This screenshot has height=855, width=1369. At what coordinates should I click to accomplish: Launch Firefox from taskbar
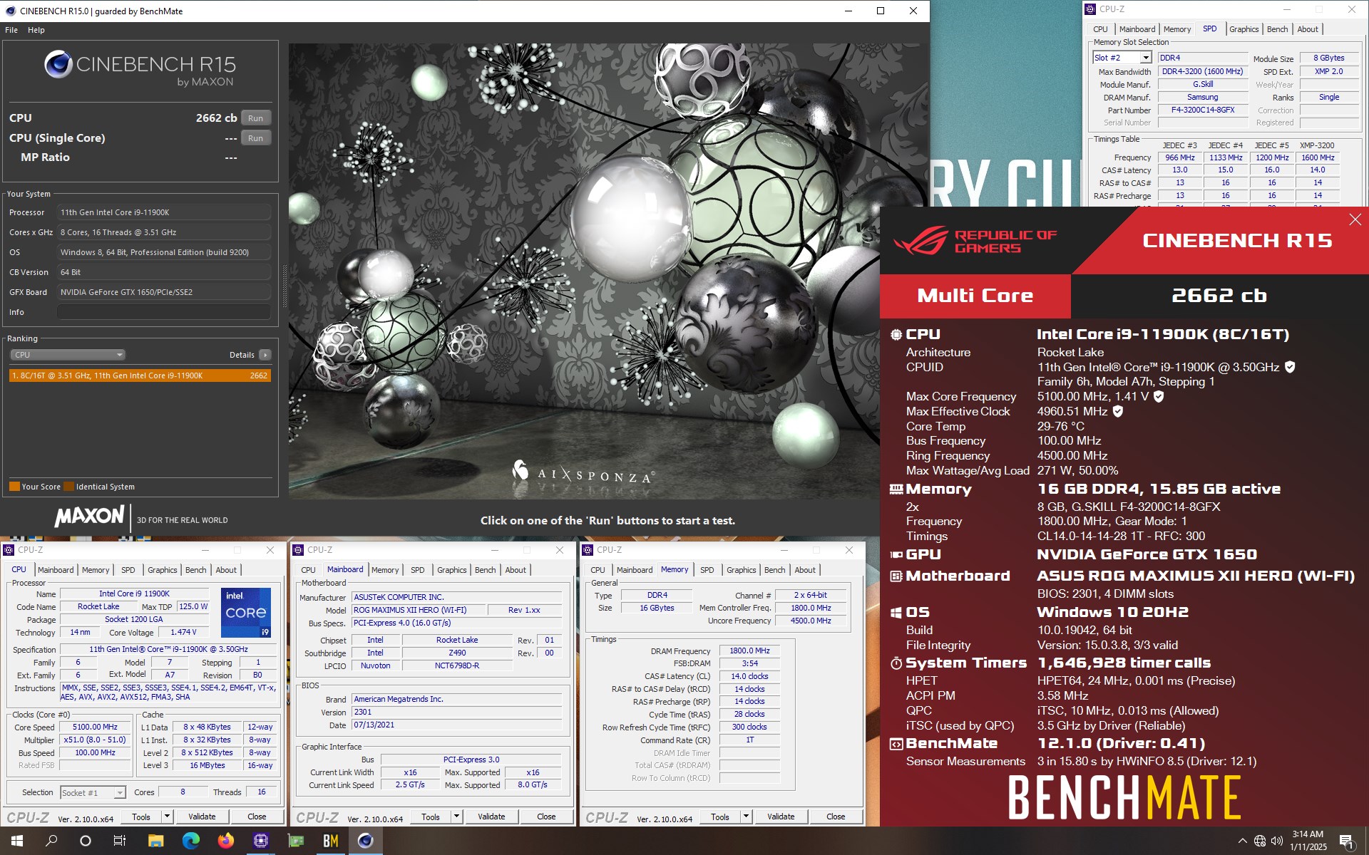click(225, 841)
